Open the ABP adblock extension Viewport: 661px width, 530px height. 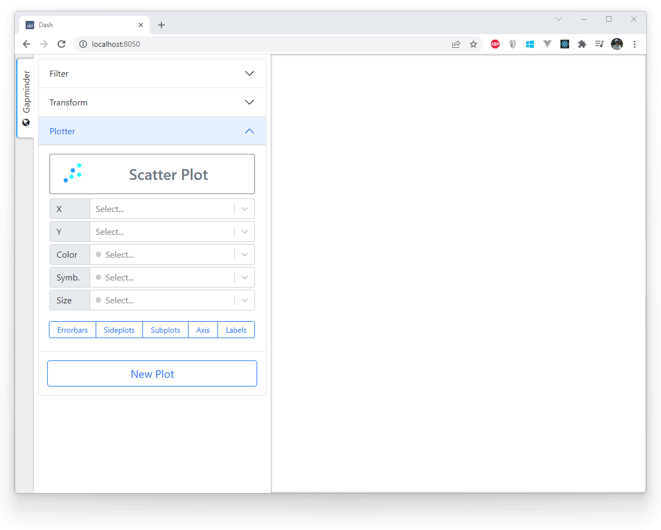pyautogui.click(x=495, y=44)
